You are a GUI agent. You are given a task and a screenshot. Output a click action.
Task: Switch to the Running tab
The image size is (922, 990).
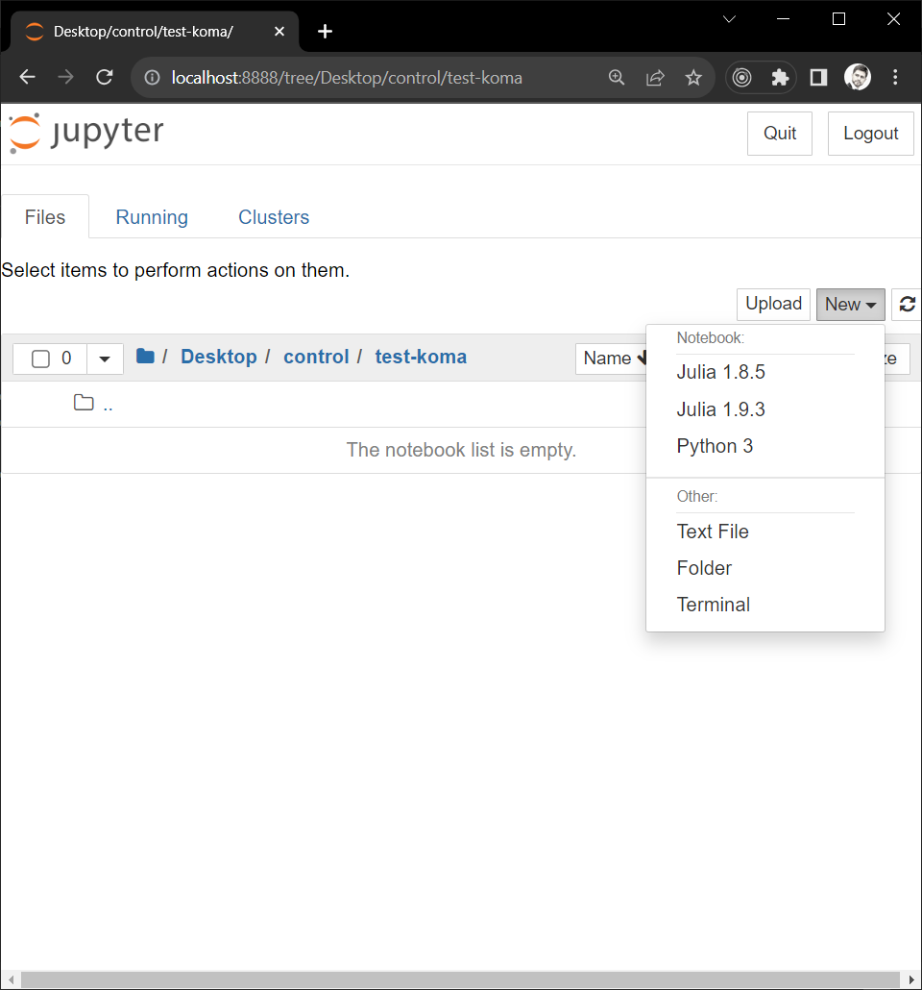152,217
